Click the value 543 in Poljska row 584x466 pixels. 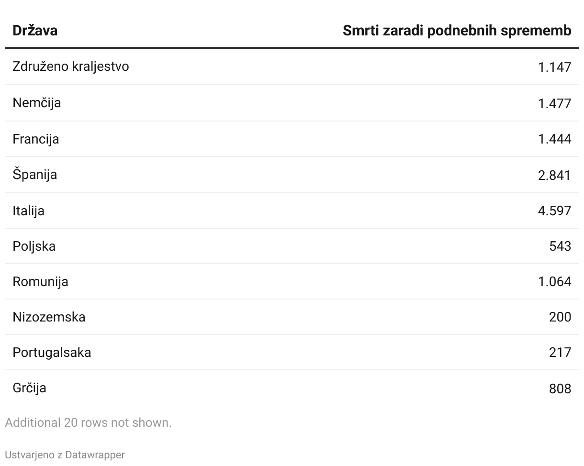tap(560, 246)
